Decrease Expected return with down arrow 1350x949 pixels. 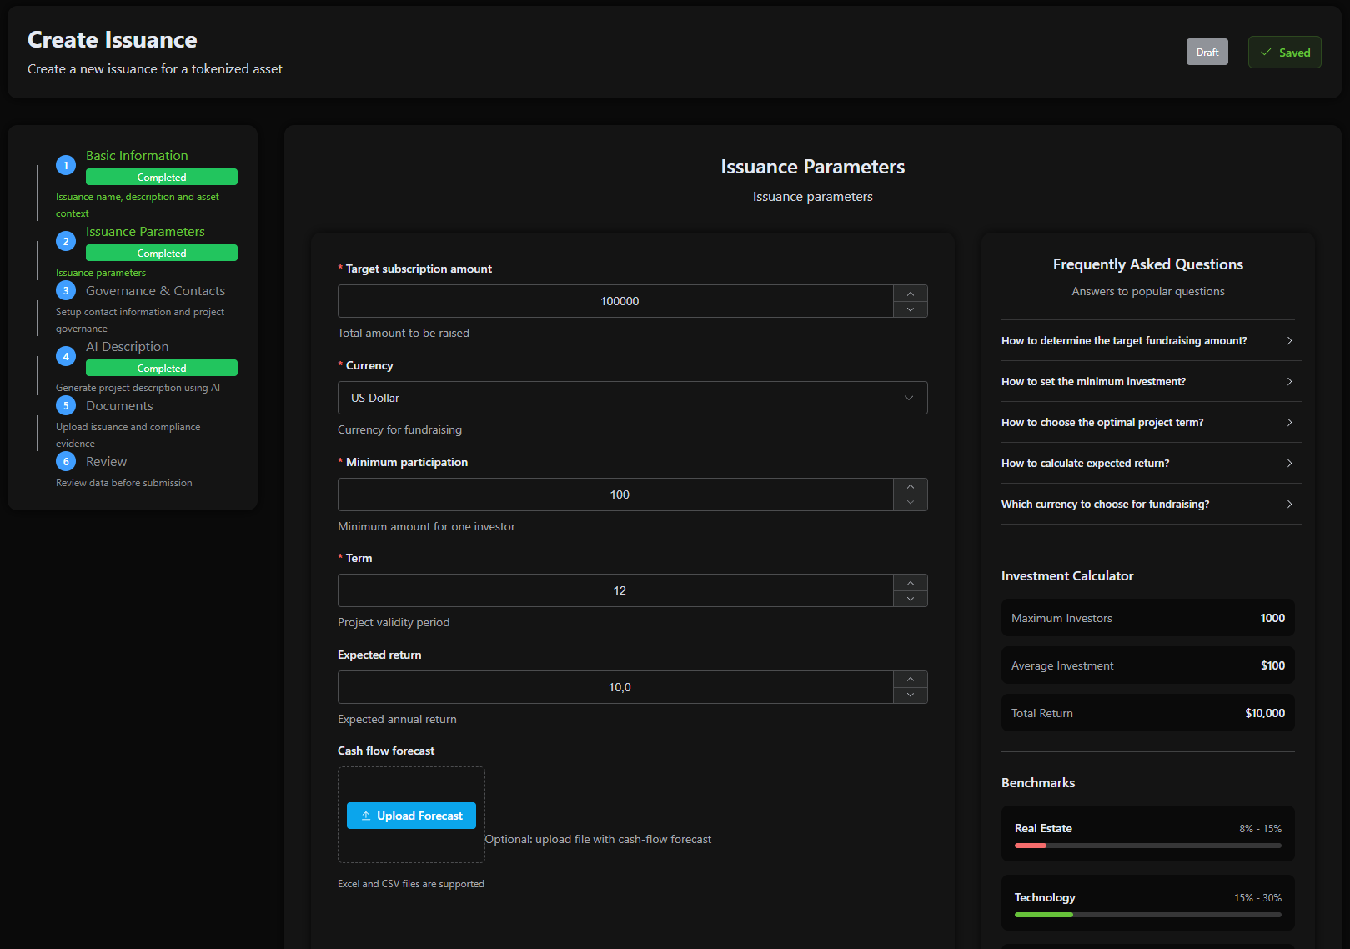911,695
